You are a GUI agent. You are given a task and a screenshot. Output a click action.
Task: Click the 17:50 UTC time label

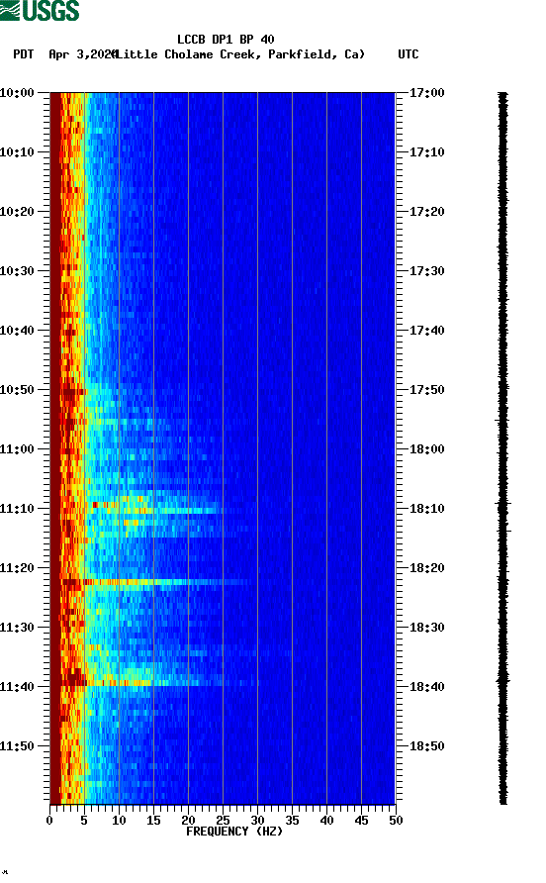[x=426, y=390]
